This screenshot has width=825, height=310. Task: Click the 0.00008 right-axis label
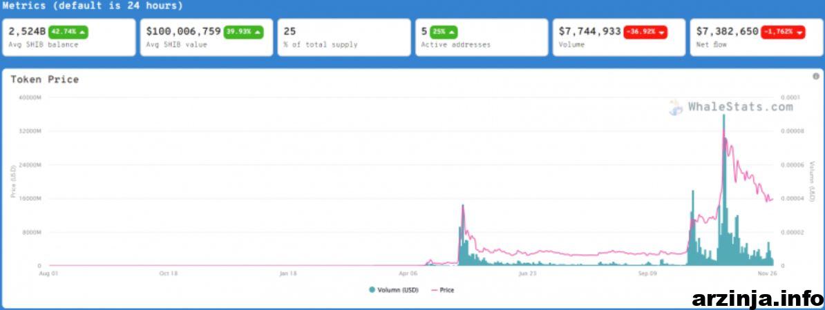(x=793, y=131)
